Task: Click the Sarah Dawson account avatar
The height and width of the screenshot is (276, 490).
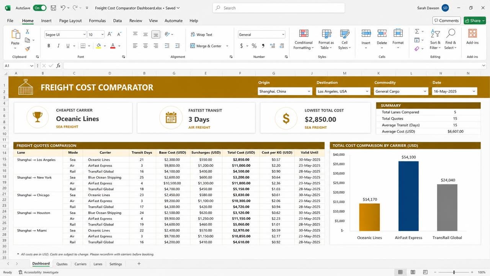Action: tap(445, 8)
